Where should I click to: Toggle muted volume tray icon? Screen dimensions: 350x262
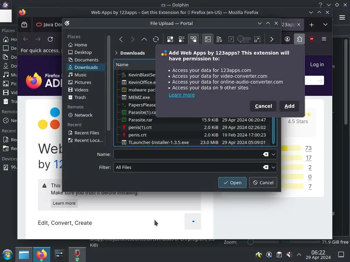289,254
